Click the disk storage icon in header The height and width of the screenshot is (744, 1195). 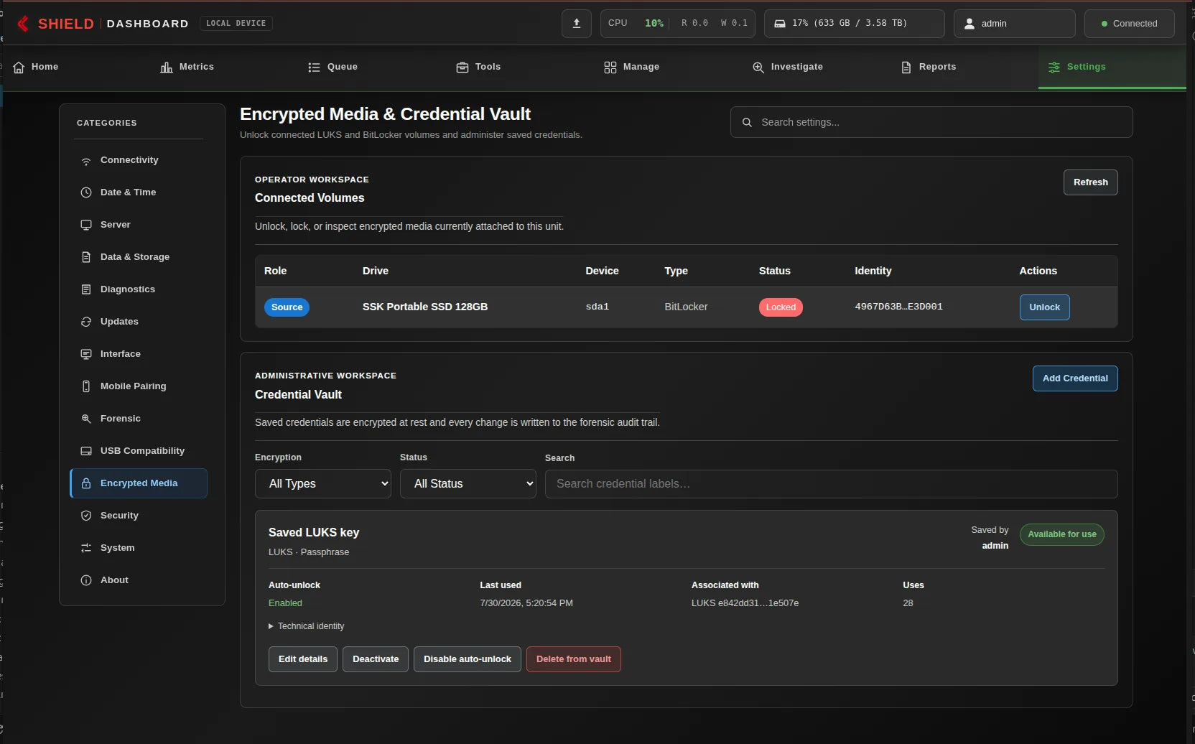coord(780,24)
